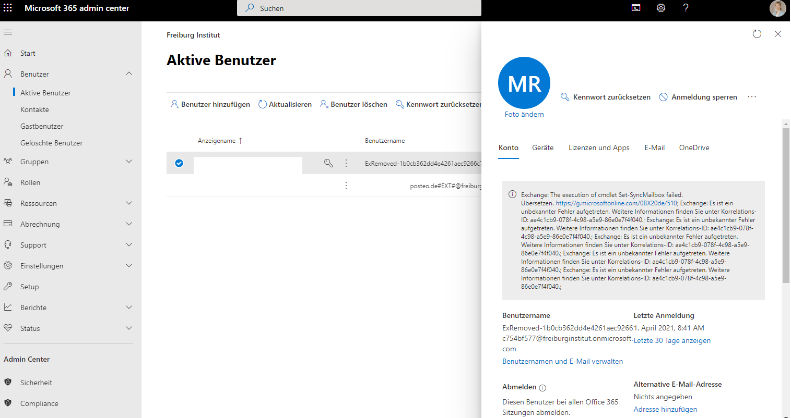This screenshot has height=418, width=791.
Task: Collapse the navigation hamburger menu
Action: pyautogui.click(x=8, y=32)
